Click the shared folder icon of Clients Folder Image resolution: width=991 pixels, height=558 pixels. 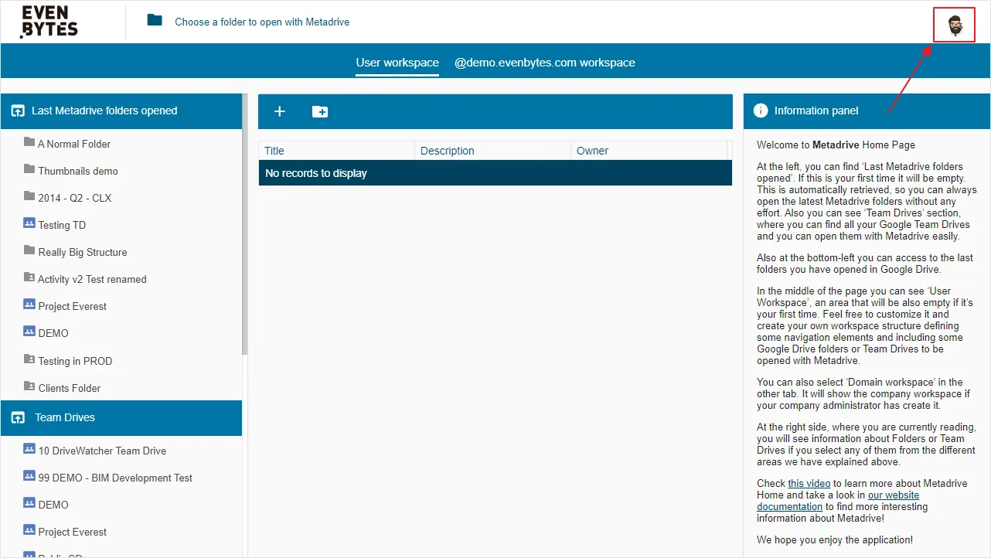point(29,386)
